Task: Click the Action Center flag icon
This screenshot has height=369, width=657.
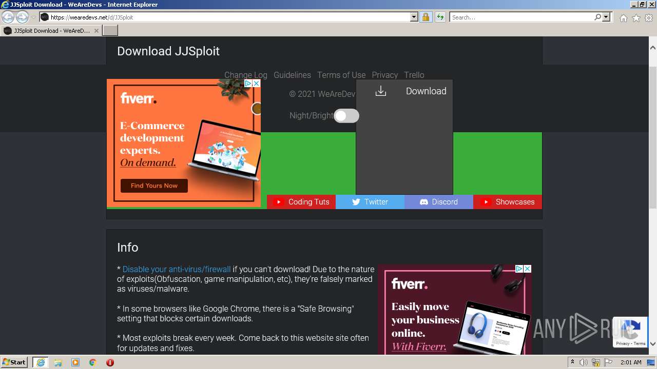Action: pyautogui.click(x=608, y=362)
